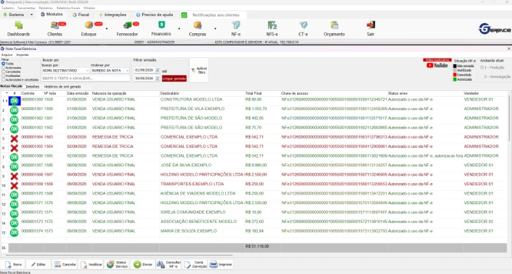The width and height of the screenshot is (512, 274).
Task: Open the NFS-e toolbar icon
Action: pos(272,25)
